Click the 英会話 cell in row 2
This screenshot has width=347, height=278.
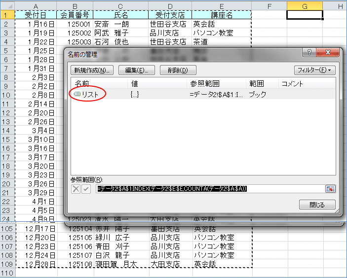click(x=222, y=24)
